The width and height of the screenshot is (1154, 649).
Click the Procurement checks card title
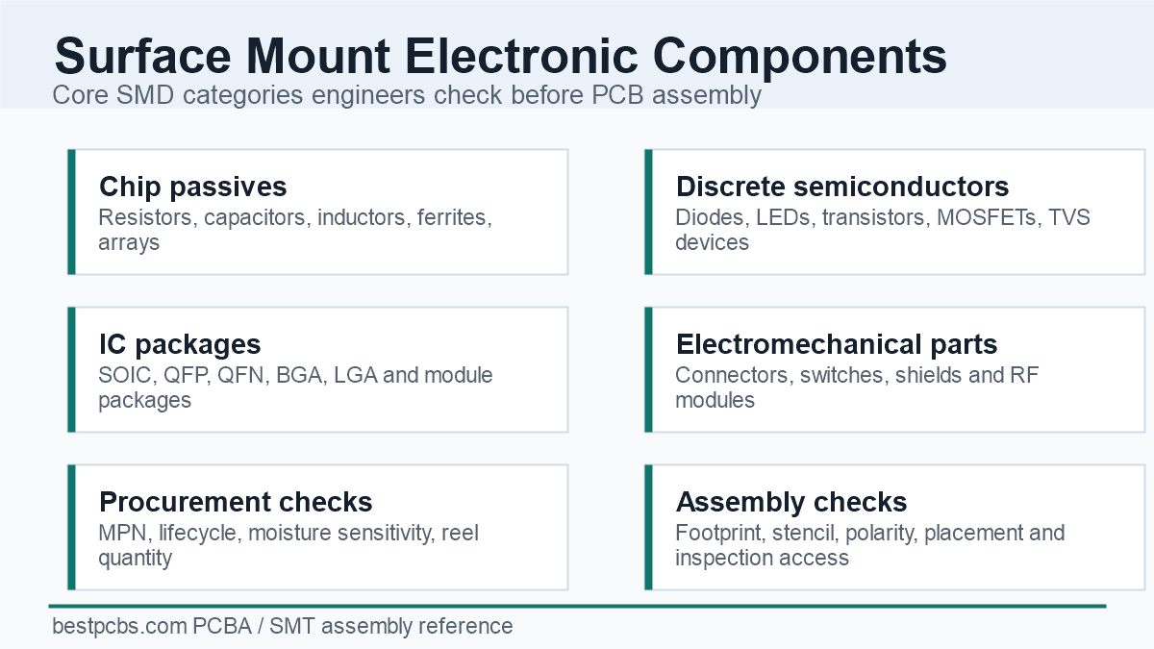(236, 502)
